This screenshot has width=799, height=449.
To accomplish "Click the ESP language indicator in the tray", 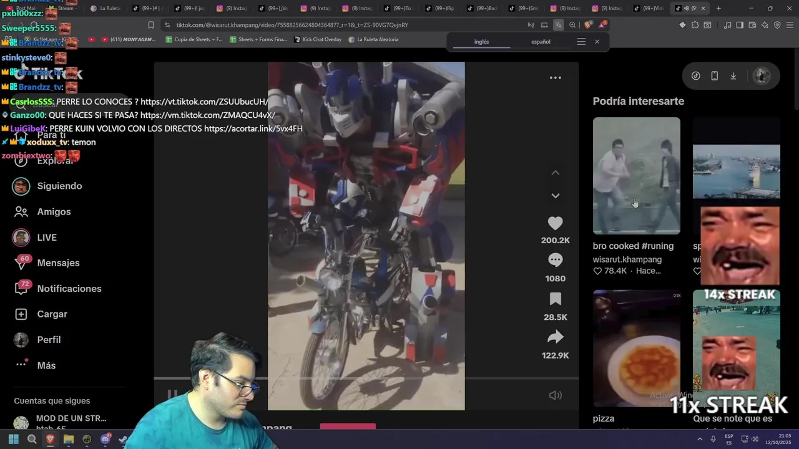I will click(x=728, y=439).
